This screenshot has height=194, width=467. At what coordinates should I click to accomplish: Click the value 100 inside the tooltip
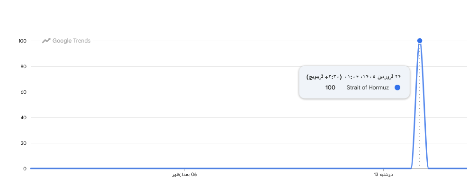(x=330, y=88)
